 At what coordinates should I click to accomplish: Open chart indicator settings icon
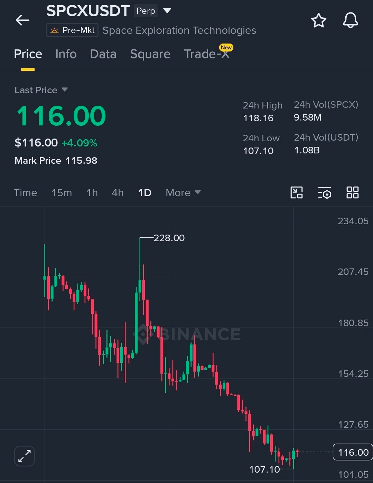[x=325, y=193]
